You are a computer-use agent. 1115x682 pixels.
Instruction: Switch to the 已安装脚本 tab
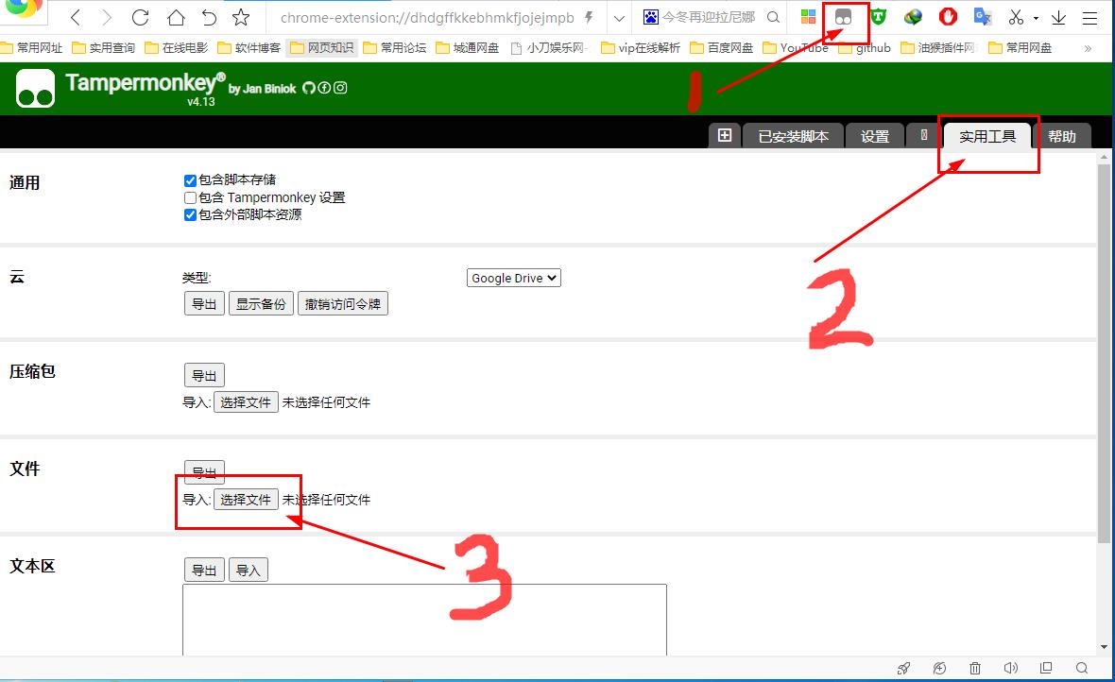(x=793, y=135)
